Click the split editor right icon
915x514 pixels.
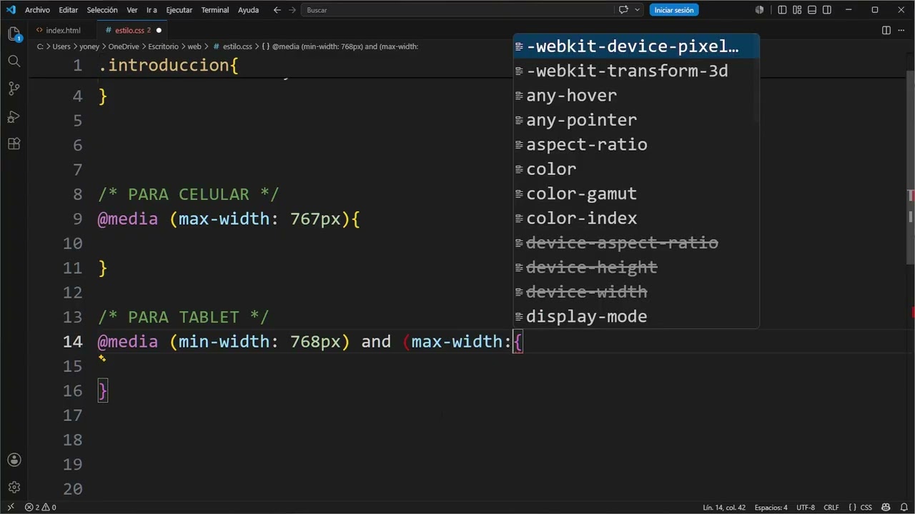point(886,30)
